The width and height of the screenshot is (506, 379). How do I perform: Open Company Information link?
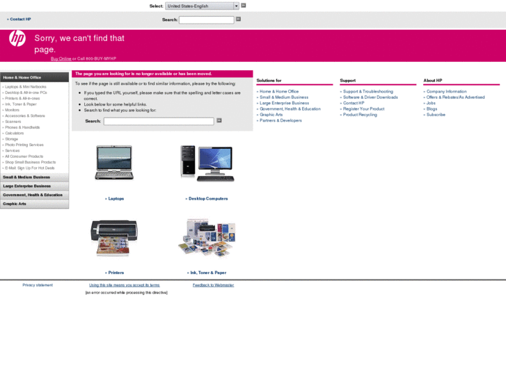coord(447,92)
